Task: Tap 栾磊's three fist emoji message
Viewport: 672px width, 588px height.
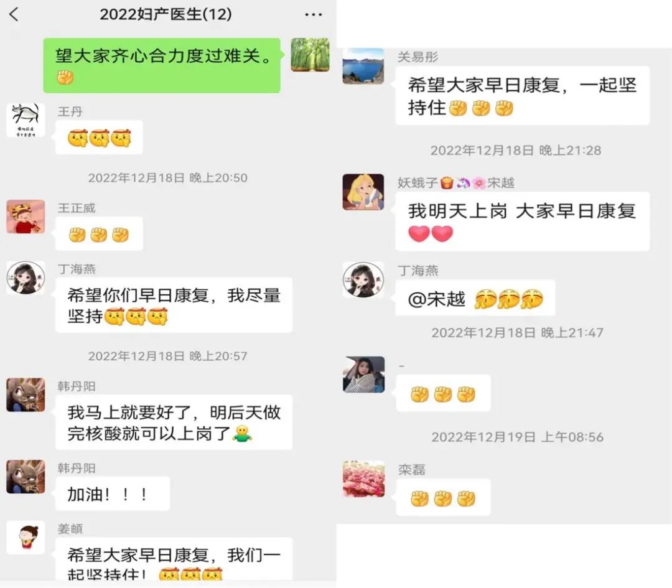Action: (x=443, y=497)
